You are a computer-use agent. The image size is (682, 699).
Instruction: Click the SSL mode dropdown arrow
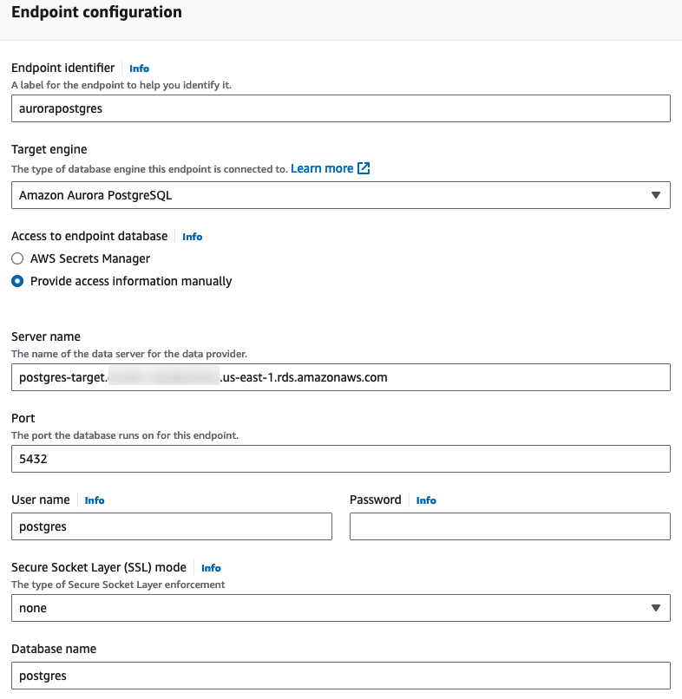pyautogui.click(x=656, y=608)
